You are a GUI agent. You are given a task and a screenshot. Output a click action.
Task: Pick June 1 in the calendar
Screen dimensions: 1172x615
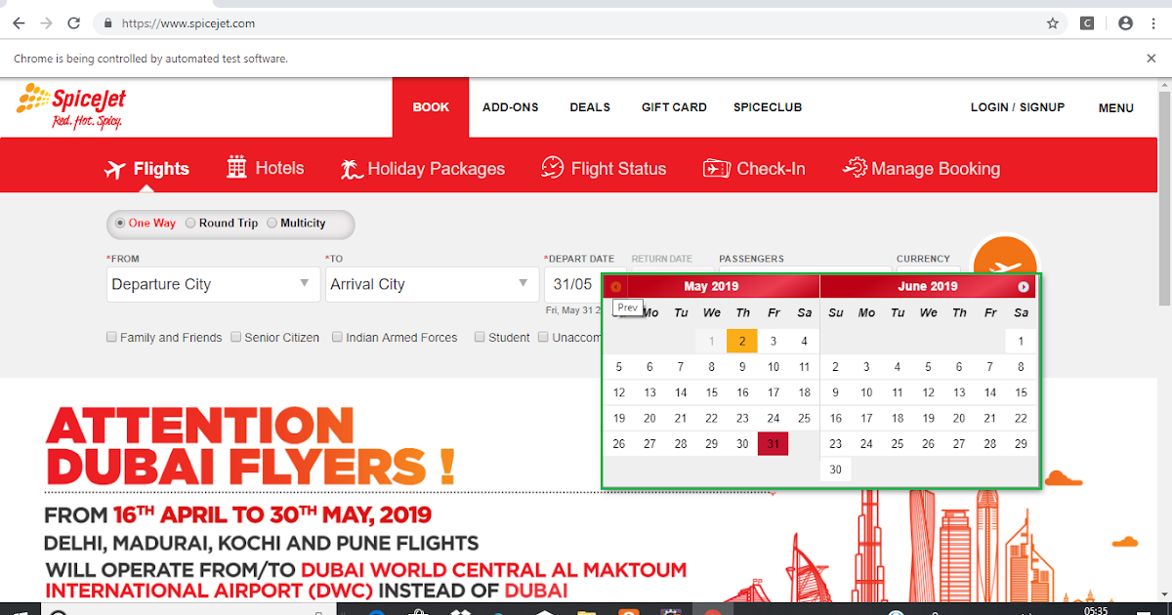tap(1021, 341)
